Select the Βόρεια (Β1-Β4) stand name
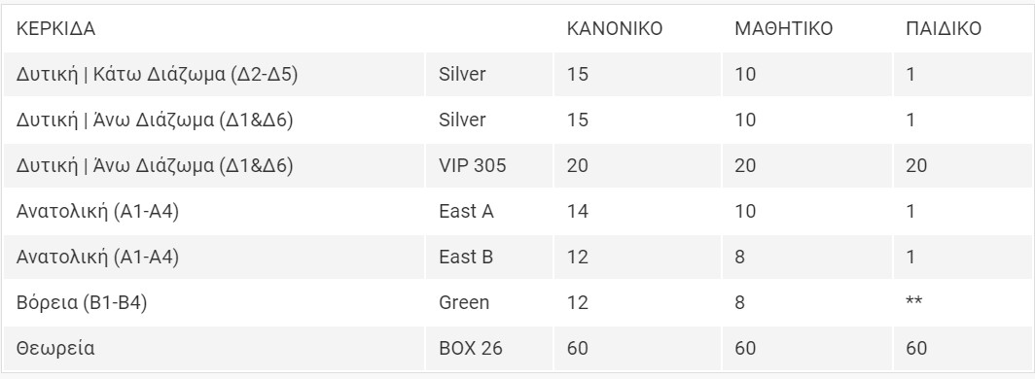Viewport: 1035px width, 379px height. 82,303
